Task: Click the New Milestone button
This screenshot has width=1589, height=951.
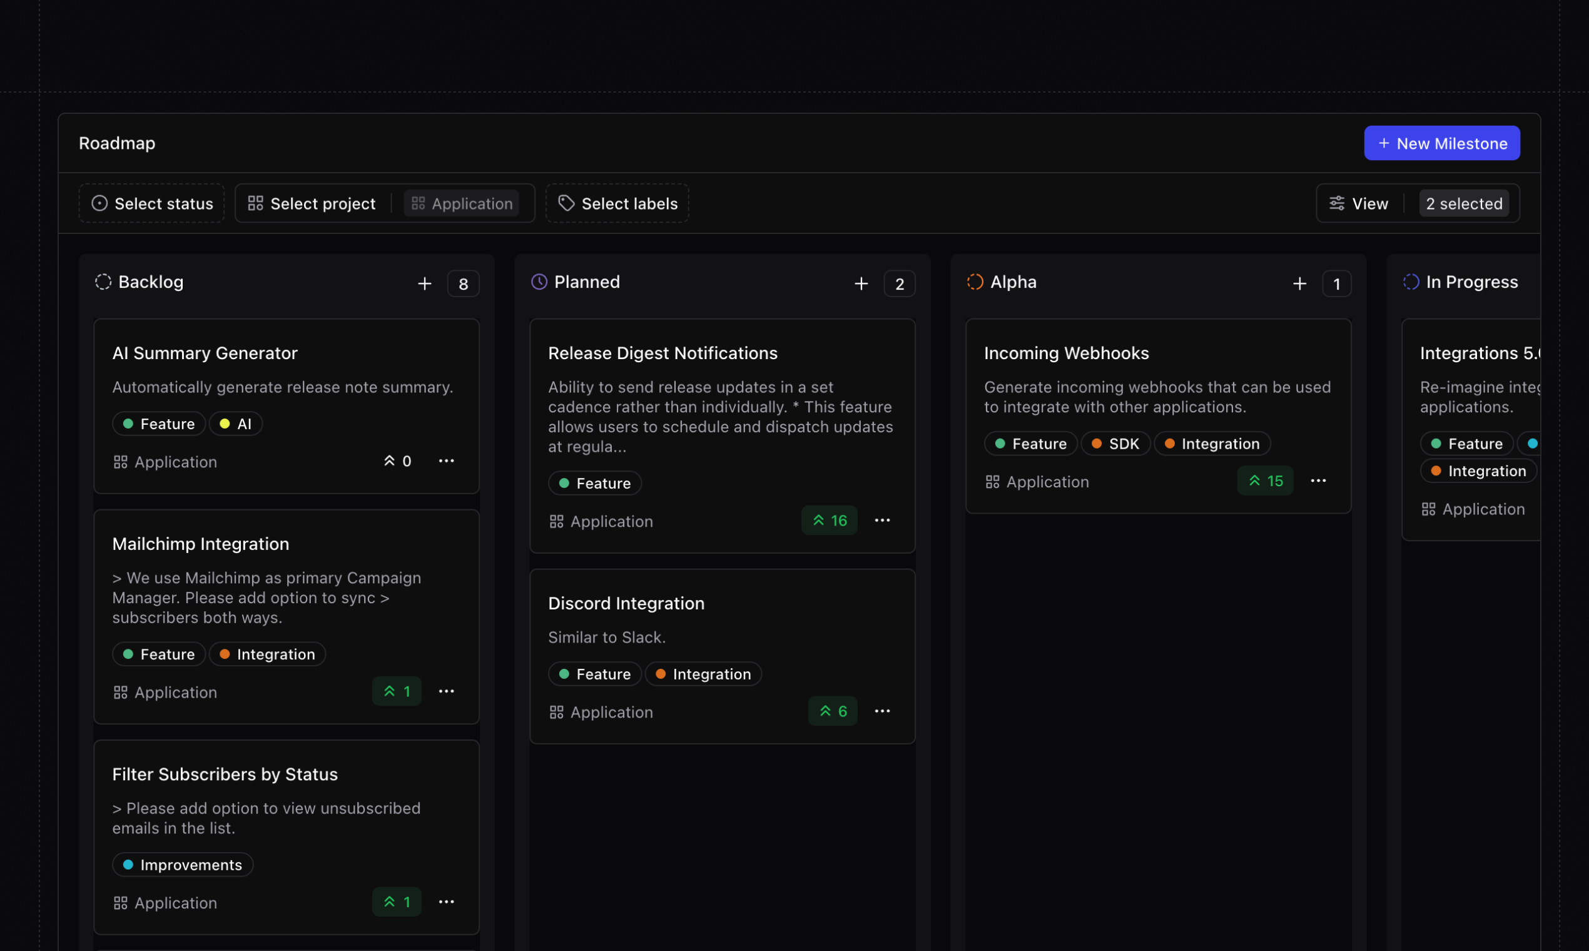Action: pyautogui.click(x=1441, y=143)
